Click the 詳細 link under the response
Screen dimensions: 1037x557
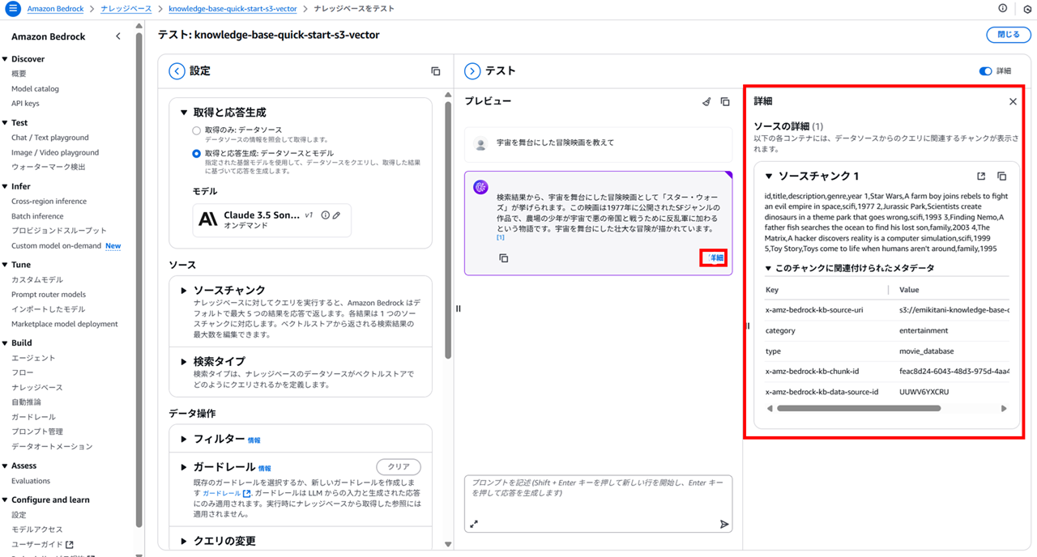pyautogui.click(x=715, y=257)
